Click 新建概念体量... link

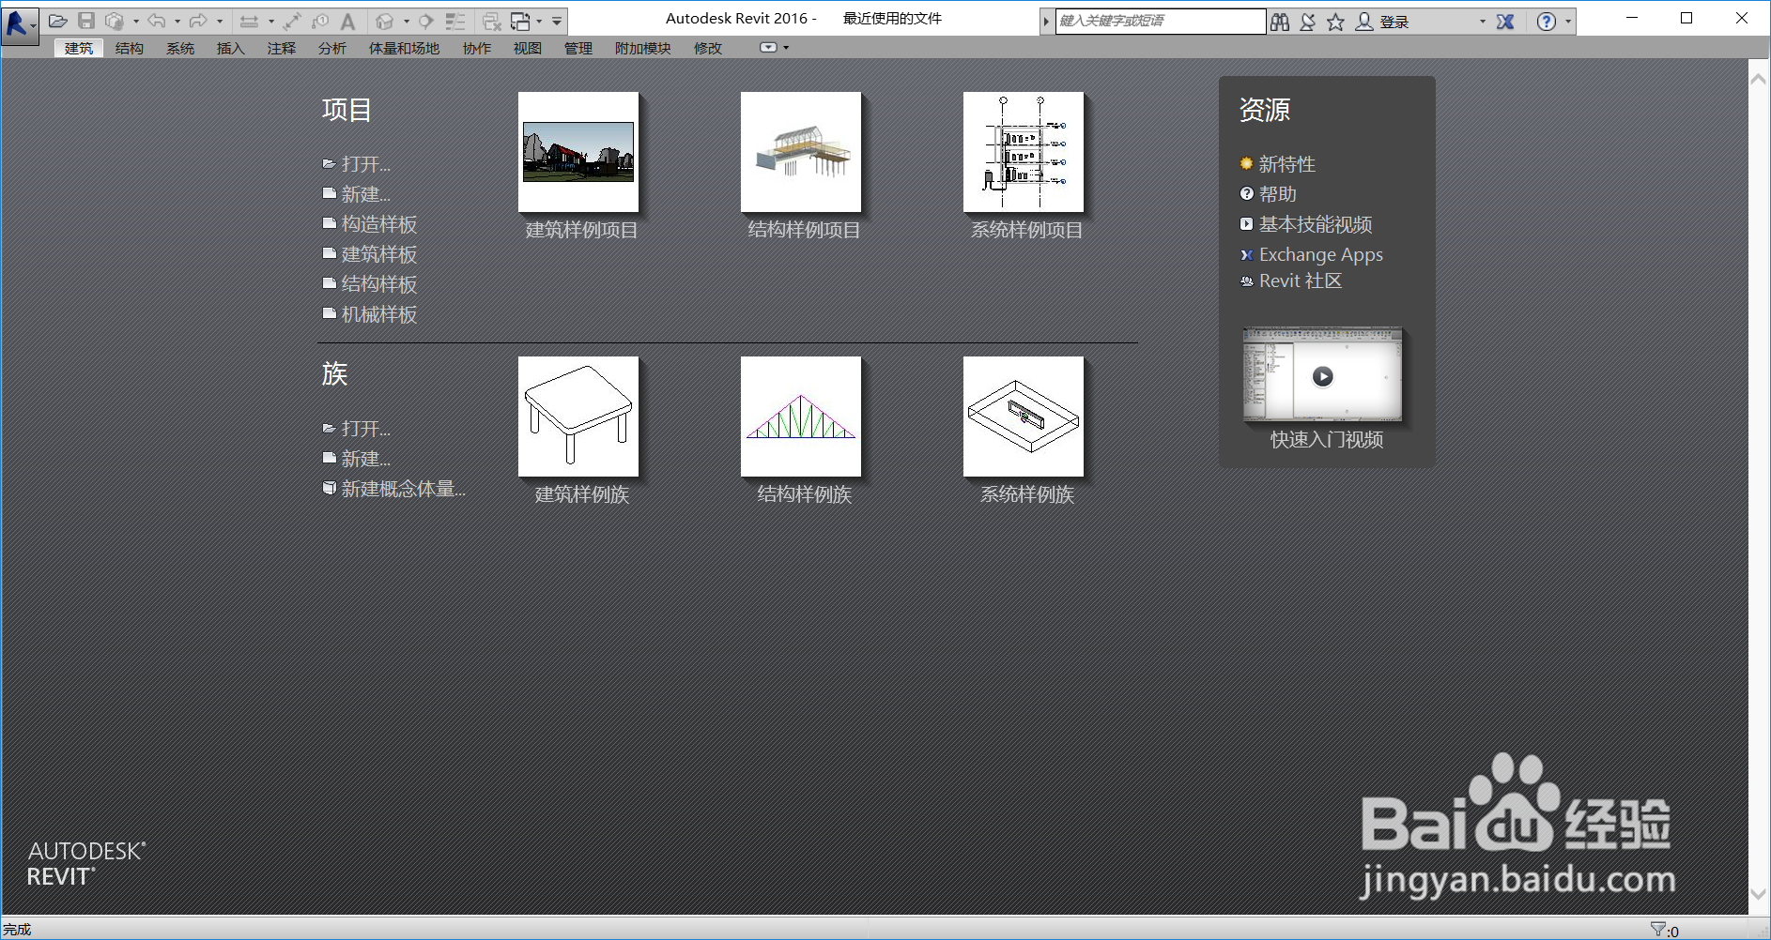point(394,489)
